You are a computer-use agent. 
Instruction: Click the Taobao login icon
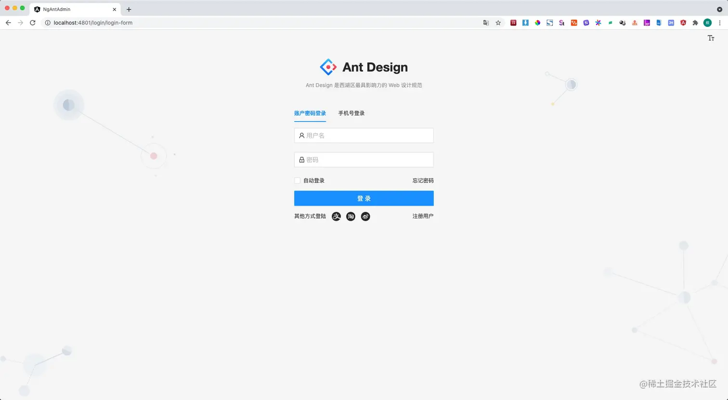pyautogui.click(x=351, y=216)
